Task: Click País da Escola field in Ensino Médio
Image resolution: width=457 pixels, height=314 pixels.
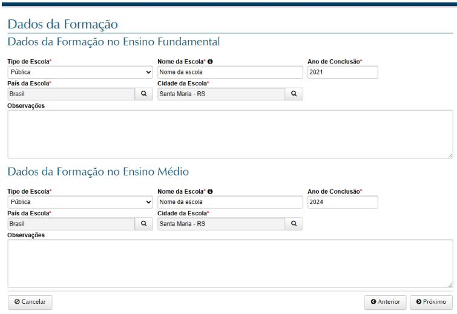Action: click(71, 223)
